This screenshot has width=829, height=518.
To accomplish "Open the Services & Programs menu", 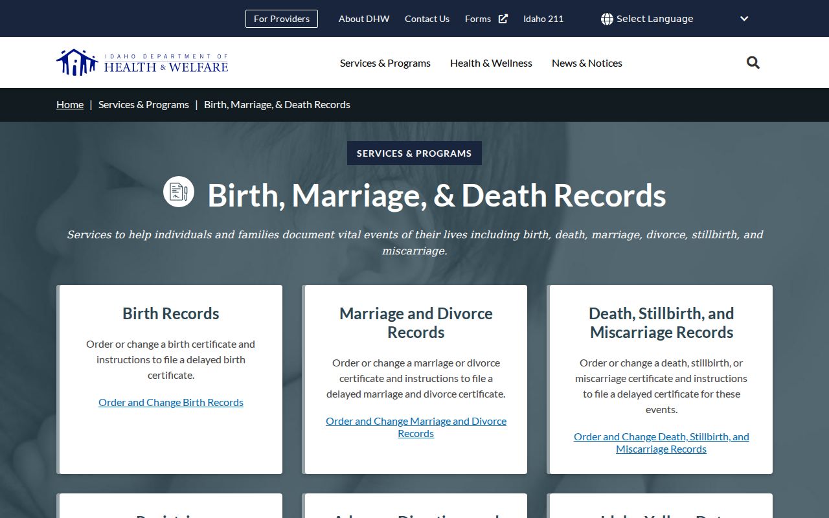I will [x=385, y=63].
